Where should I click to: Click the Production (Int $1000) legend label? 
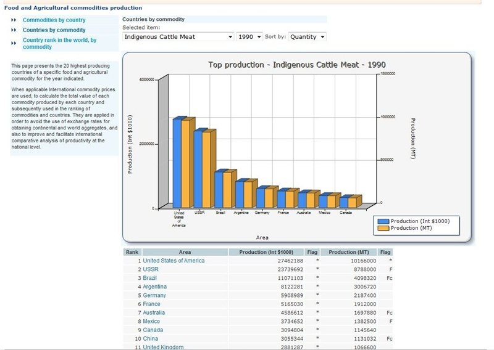pyautogui.click(x=421, y=221)
